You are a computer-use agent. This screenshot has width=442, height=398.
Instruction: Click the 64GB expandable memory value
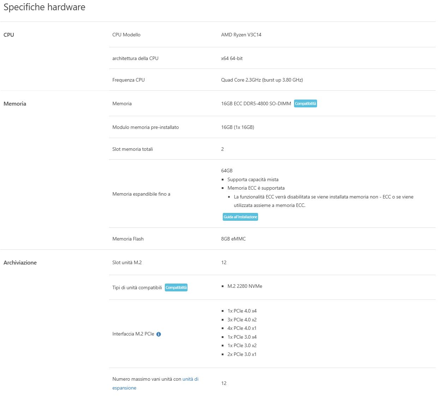pos(227,171)
